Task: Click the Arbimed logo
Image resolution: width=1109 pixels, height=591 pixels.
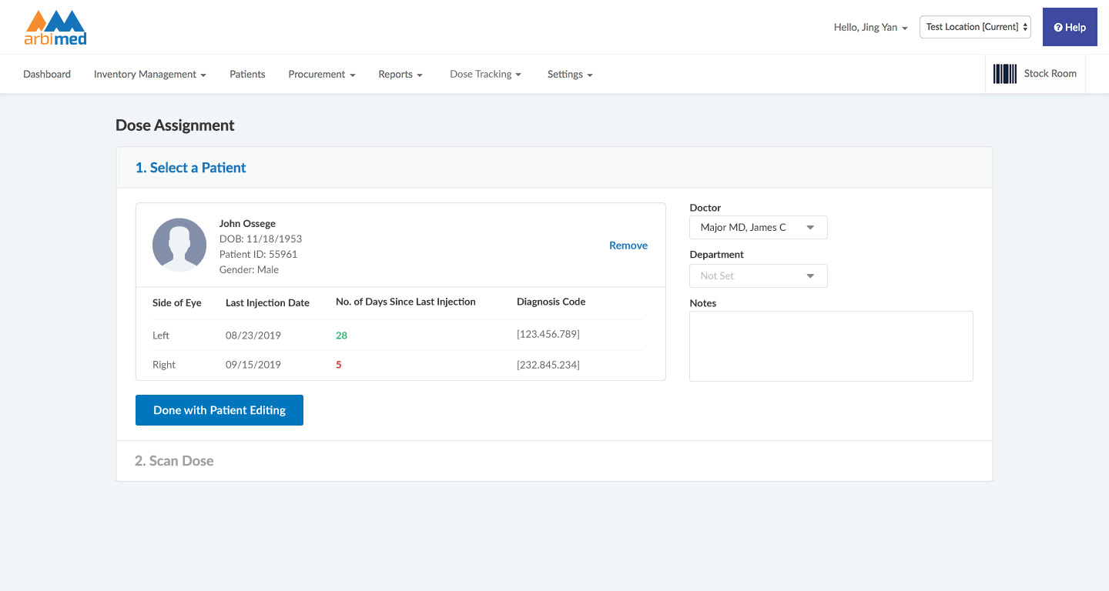Action: point(55,28)
